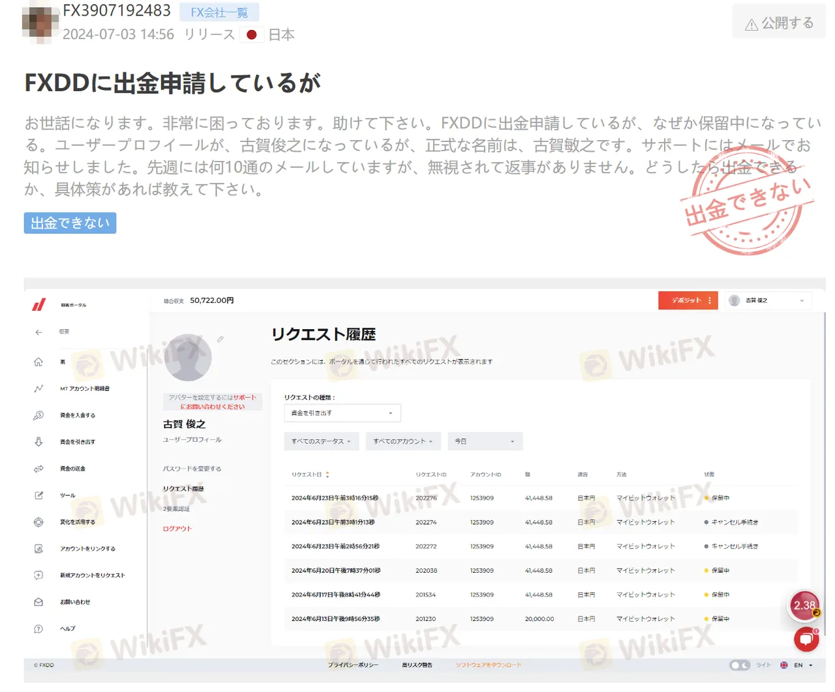Viewport: 835px width, 692px height.
Task: Click the poster's blurred avatar
Action: pyautogui.click(x=40, y=23)
